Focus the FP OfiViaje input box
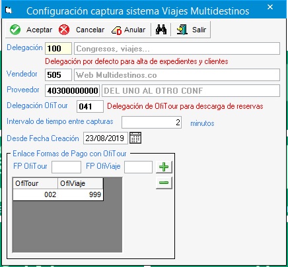 138,167
